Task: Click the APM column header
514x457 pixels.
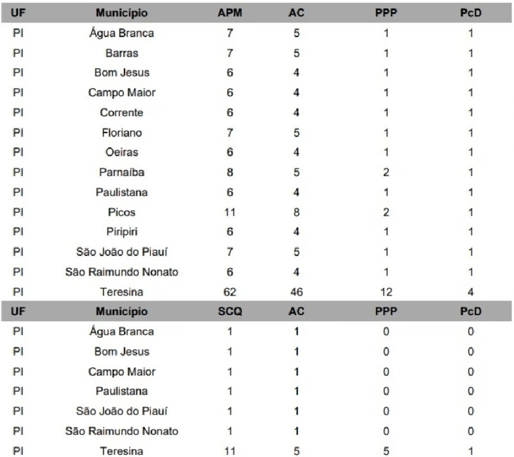Action: [x=229, y=13]
